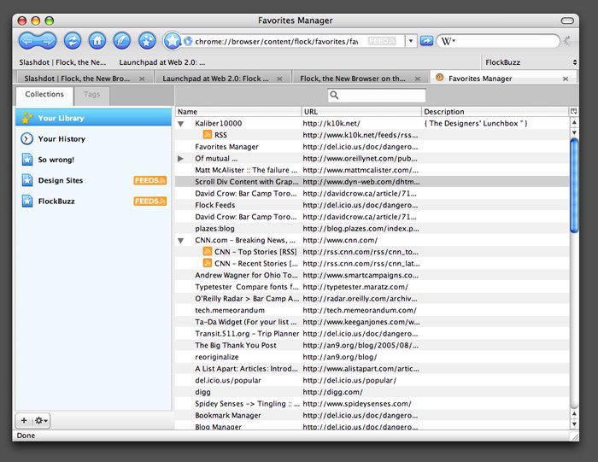Click the vertical scrollbar thumb
The image size is (598, 462).
click(574, 185)
